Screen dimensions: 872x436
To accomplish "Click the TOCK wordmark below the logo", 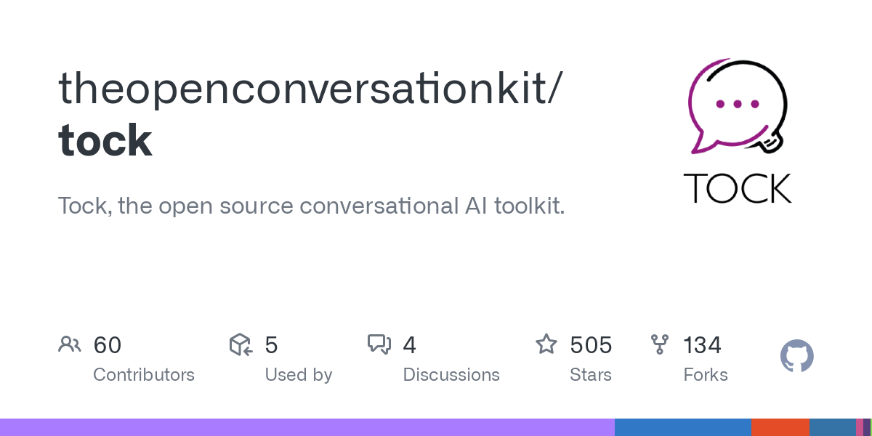I will click(738, 188).
